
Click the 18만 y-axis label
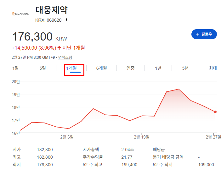tap(16, 107)
